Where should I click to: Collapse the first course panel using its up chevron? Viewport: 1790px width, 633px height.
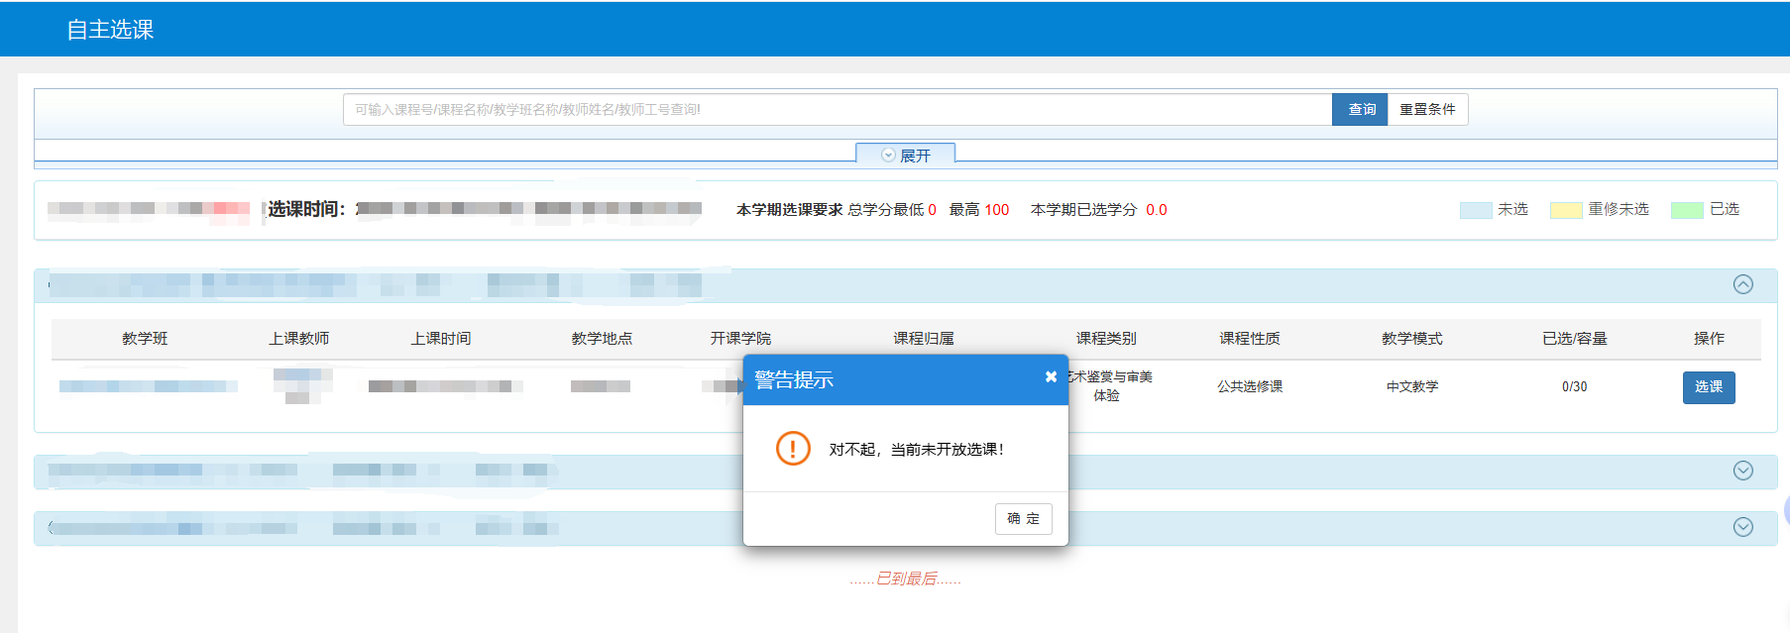pyautogui.click(x=1742, y=285)
